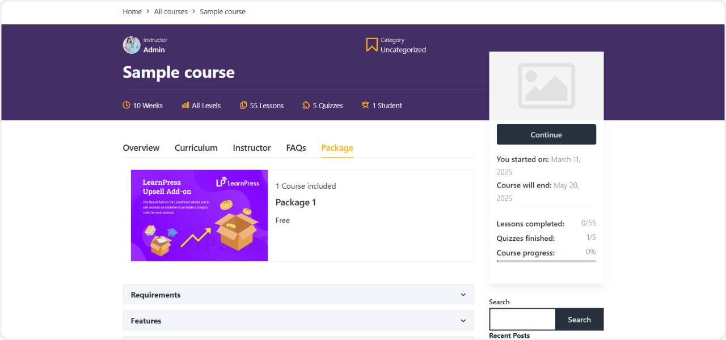The height and width of the screenshot is (340, 726).
Task: Click the clock icon beside 10 Weeks
Action: pos(125,105)
